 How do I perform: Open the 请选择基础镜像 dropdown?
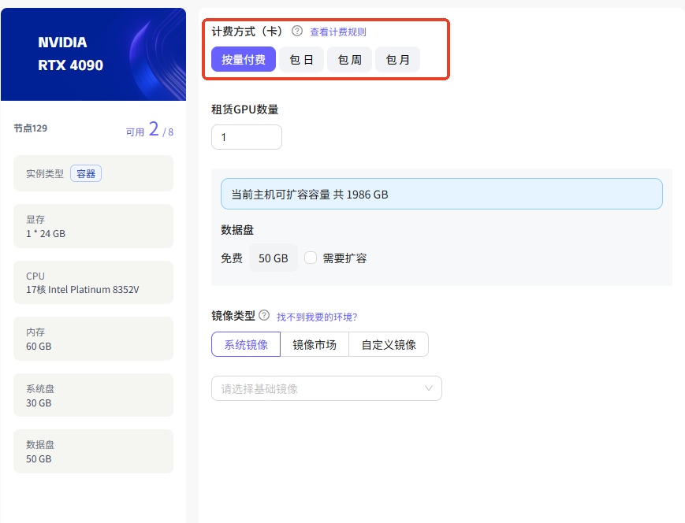[326, 388]
